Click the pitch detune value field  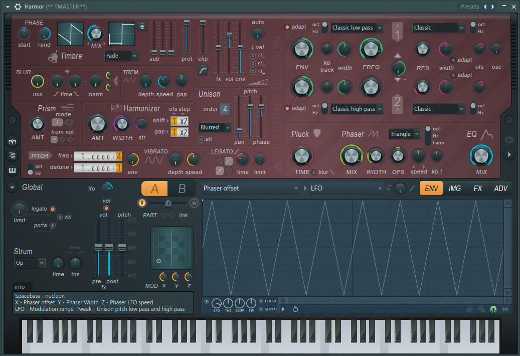point(98,168)
